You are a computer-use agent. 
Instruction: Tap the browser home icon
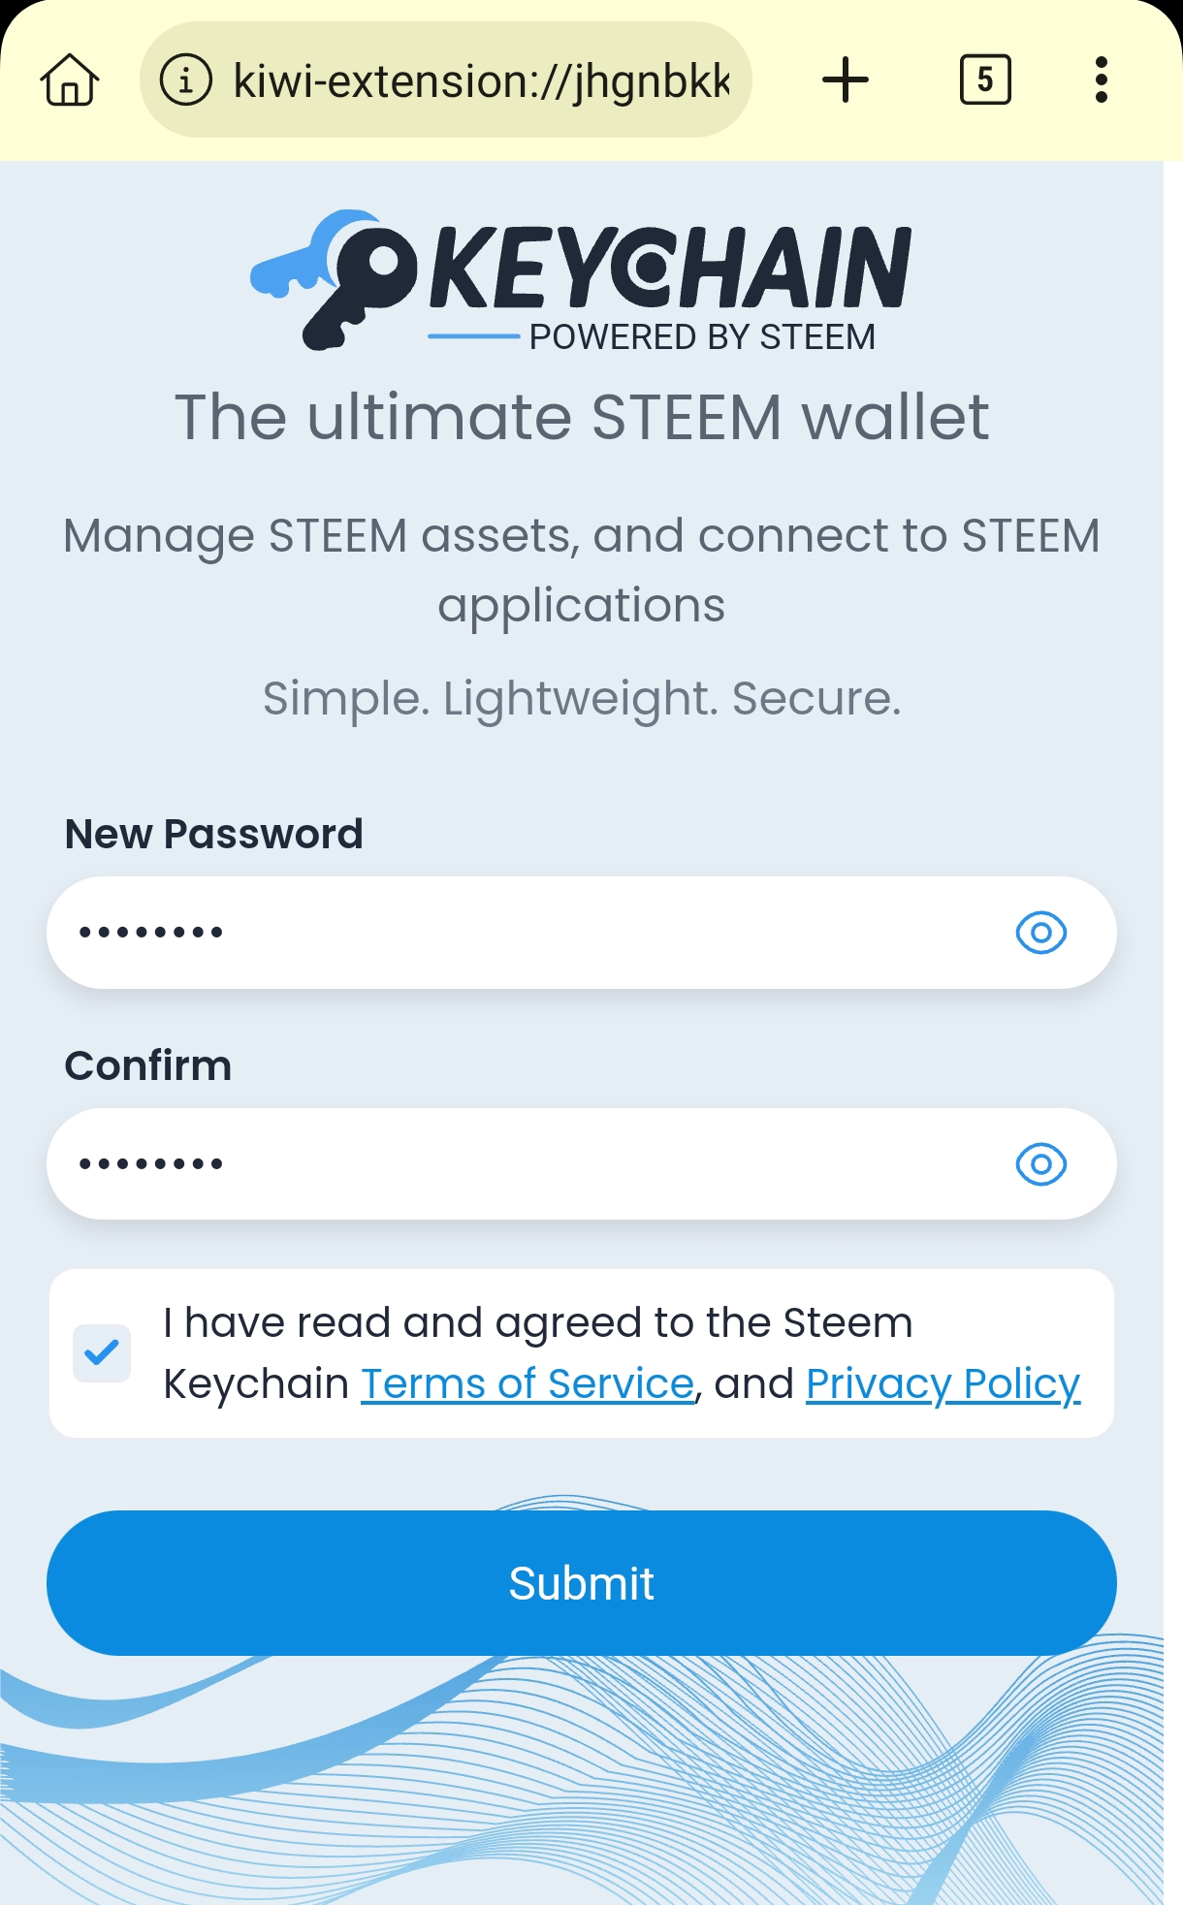tap(70, 79)
